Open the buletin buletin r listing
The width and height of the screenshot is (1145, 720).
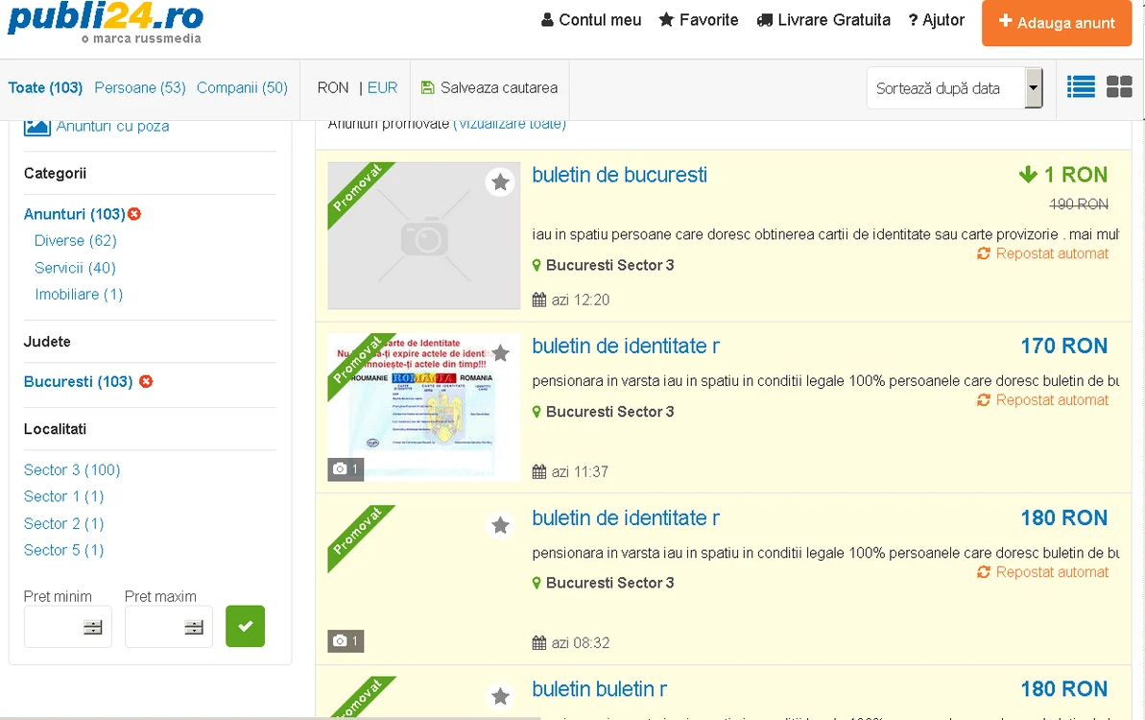pos(600,688)
